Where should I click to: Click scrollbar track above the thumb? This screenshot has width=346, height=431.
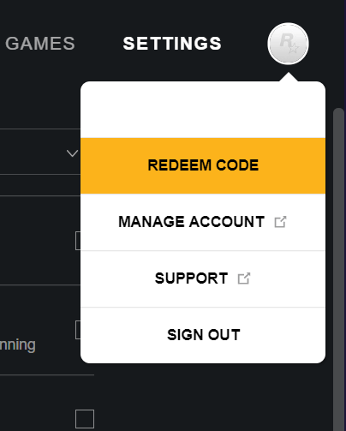pos(339,94)
